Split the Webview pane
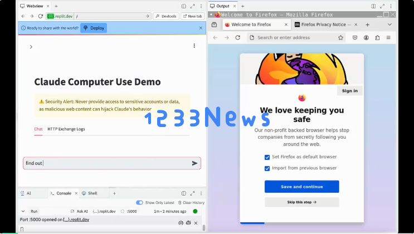414x234 pixels. click(184, 6)
